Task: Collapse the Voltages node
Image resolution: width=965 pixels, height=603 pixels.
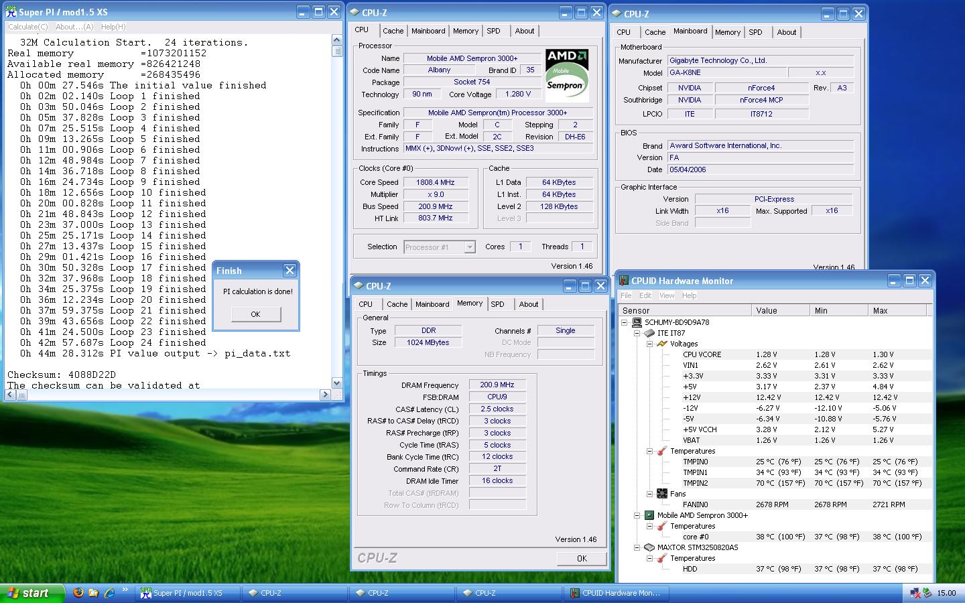Action: coord(649,344)
